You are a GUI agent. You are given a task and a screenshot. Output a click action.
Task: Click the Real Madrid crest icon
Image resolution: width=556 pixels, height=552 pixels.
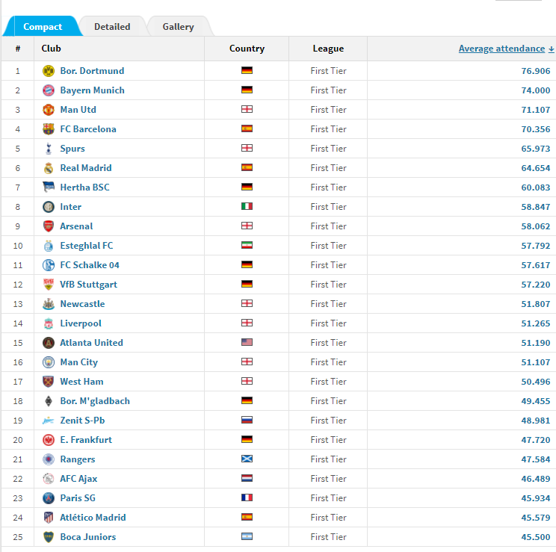(x=49, y=168)
